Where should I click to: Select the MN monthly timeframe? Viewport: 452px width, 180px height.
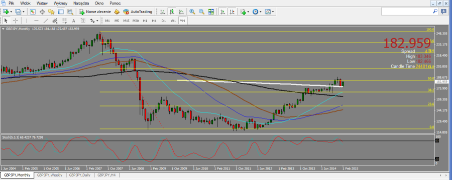183,20
